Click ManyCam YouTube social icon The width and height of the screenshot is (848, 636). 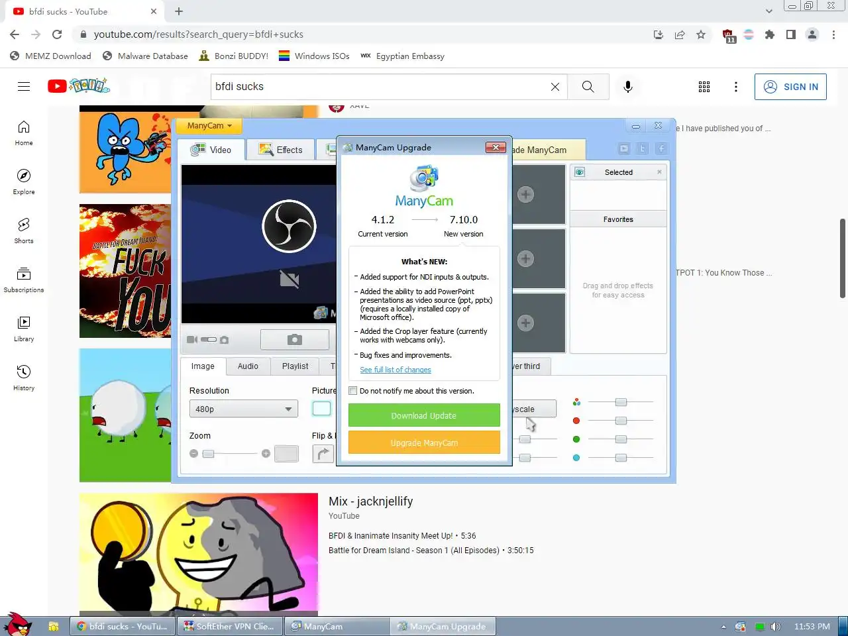(x=624, y=149)
